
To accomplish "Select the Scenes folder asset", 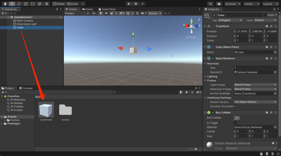I will tap(65, 110).
